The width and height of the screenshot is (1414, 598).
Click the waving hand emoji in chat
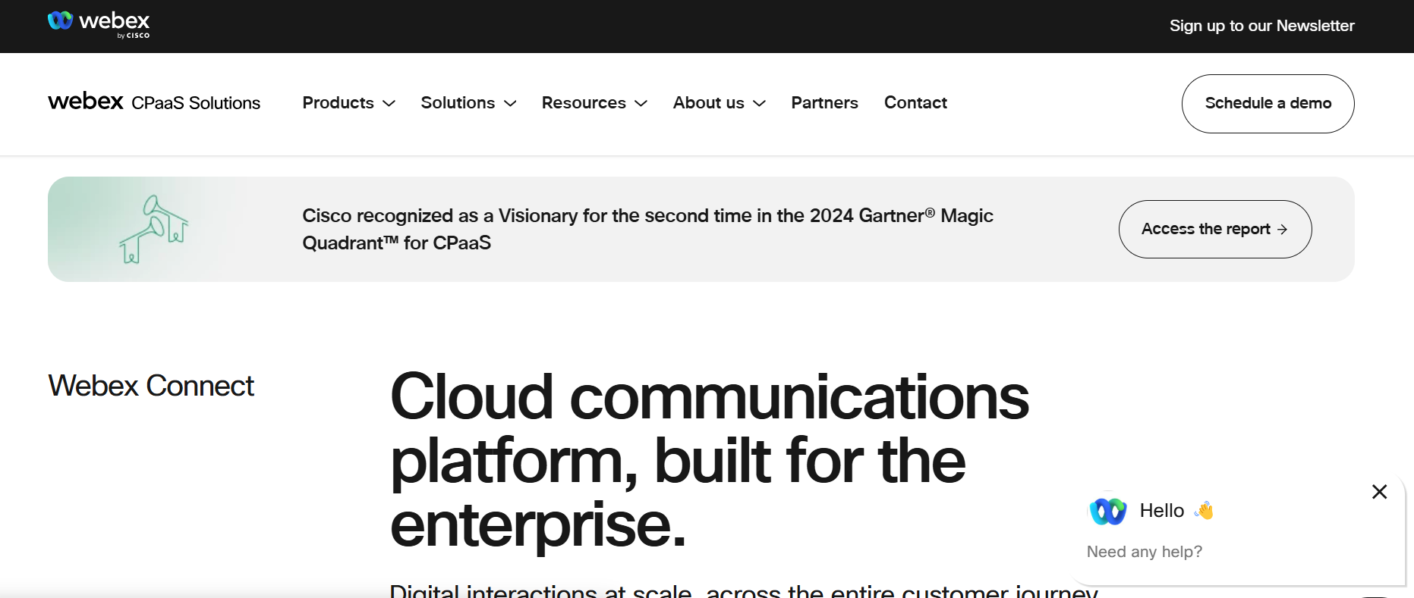(1204, 511)
